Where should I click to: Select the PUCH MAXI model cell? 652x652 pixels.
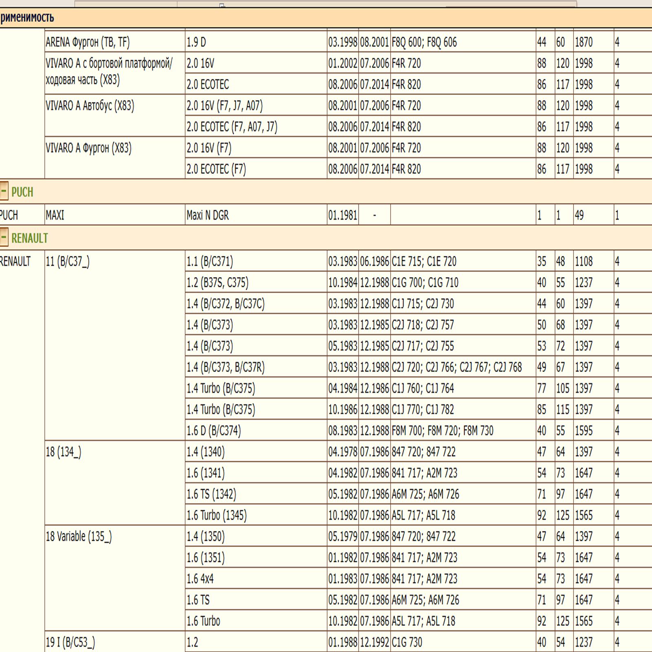(x=55, y=215)
